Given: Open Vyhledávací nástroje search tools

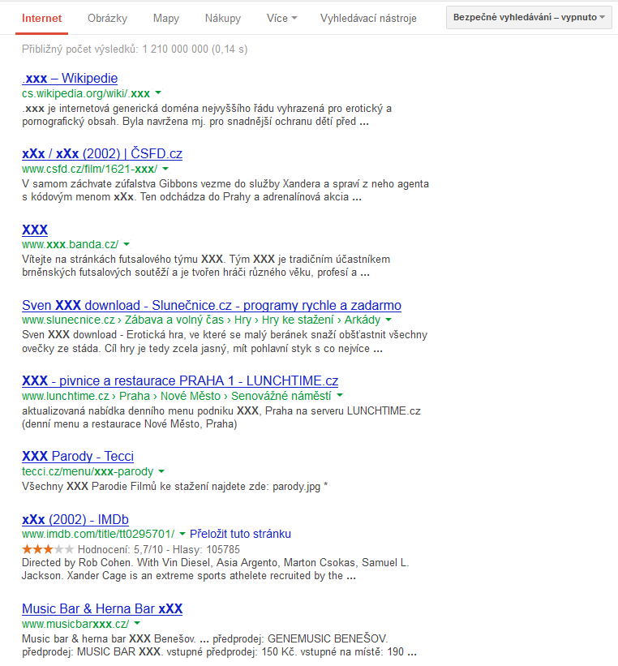Looking at the screenshot, I should click(x=368, y=18).
